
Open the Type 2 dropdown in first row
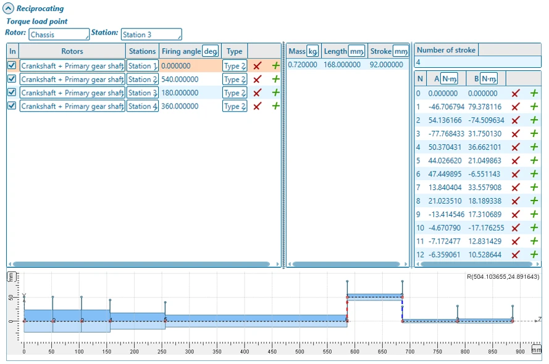(x=235, y=66)
